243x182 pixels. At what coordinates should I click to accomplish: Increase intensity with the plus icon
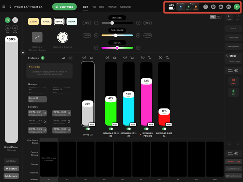point(138,23)
